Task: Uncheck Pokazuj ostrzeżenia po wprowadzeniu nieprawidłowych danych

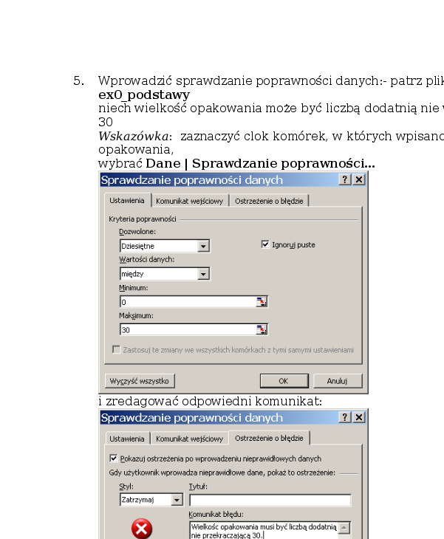Action: pyautogui.click(x=113, y=459)
